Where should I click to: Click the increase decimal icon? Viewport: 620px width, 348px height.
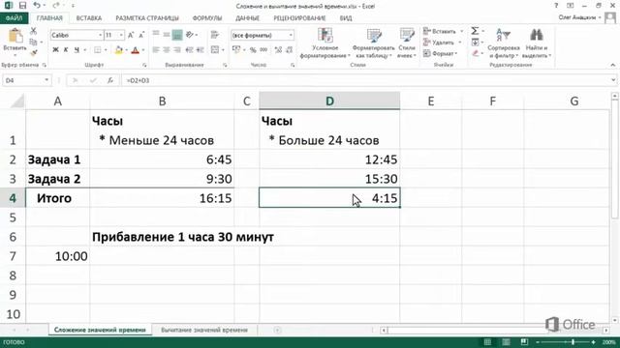pos(278,49)
